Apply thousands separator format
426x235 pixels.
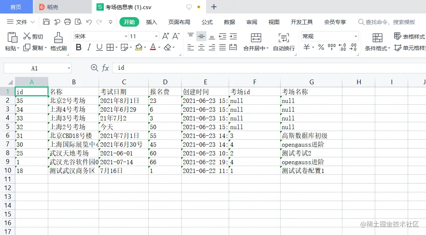coord(332,47)
